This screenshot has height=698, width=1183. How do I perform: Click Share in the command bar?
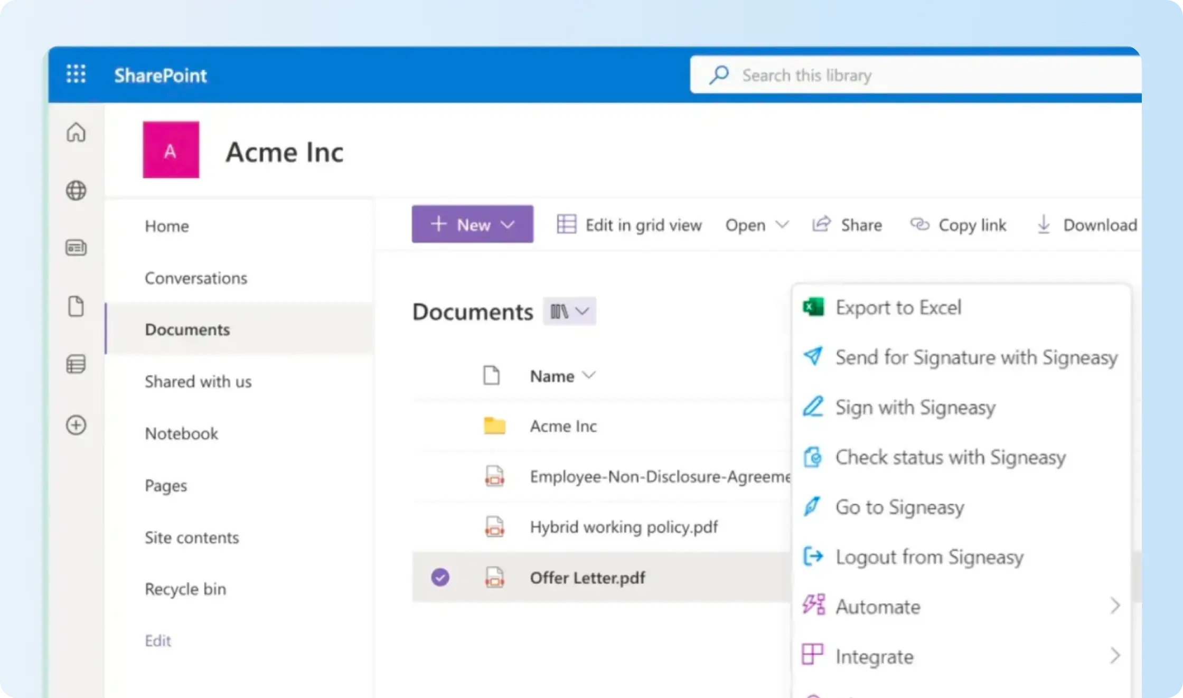point(847,225)
